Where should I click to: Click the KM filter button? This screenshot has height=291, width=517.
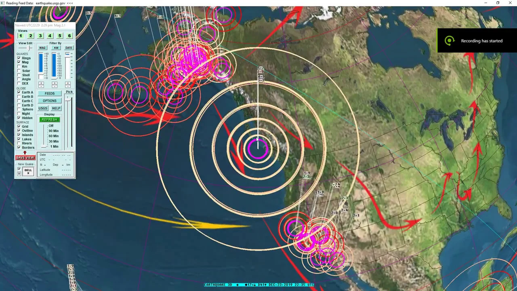[x=56, y=48]
